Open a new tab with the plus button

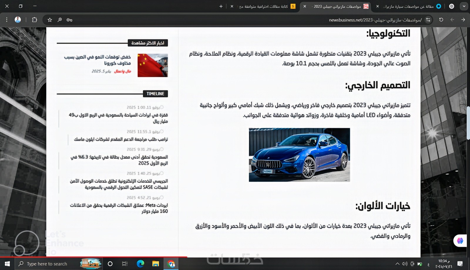221,6
